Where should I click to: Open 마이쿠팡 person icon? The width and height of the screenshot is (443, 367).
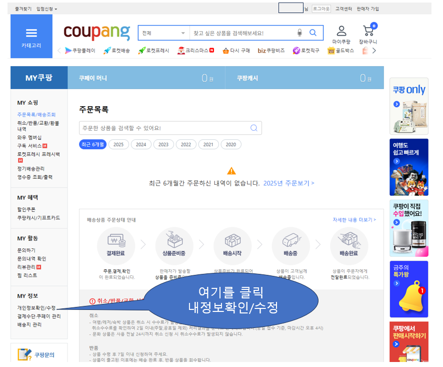(341, 35)
